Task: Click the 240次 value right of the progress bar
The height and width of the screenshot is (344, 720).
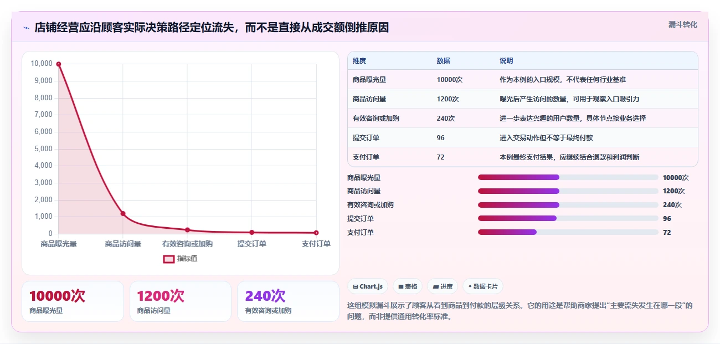Action: tap(672, 205)
